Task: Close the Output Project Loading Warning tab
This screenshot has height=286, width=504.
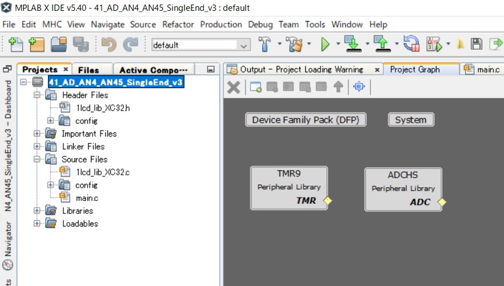Action: click(x=377, y=70)
